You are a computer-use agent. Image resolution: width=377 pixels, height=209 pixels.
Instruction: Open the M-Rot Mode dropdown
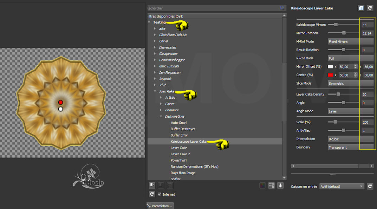[x=350, y=41]
